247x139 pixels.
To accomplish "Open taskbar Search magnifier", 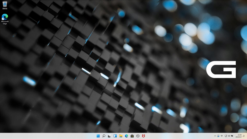I will click(x=104, y=136).
